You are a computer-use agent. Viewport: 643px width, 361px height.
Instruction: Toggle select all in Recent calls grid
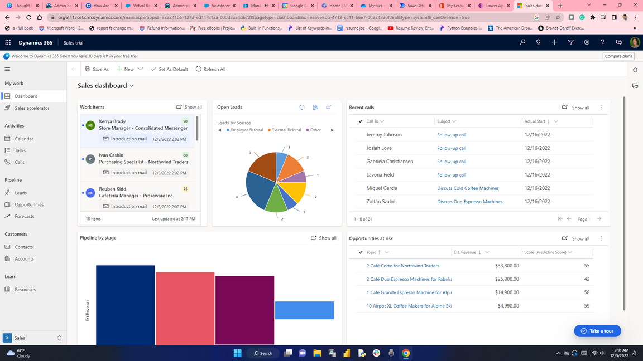tap(361, 121)
